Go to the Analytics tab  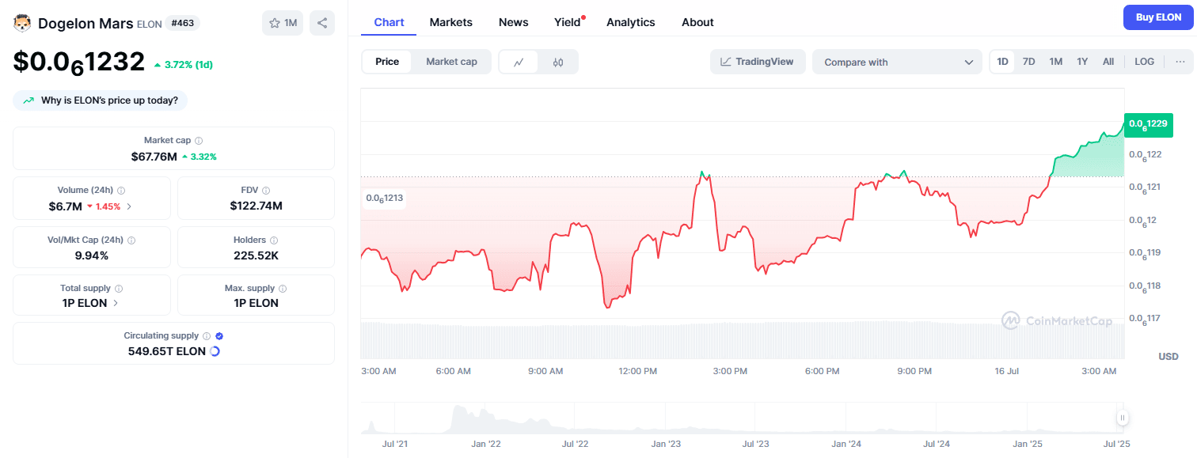[631, 22]
